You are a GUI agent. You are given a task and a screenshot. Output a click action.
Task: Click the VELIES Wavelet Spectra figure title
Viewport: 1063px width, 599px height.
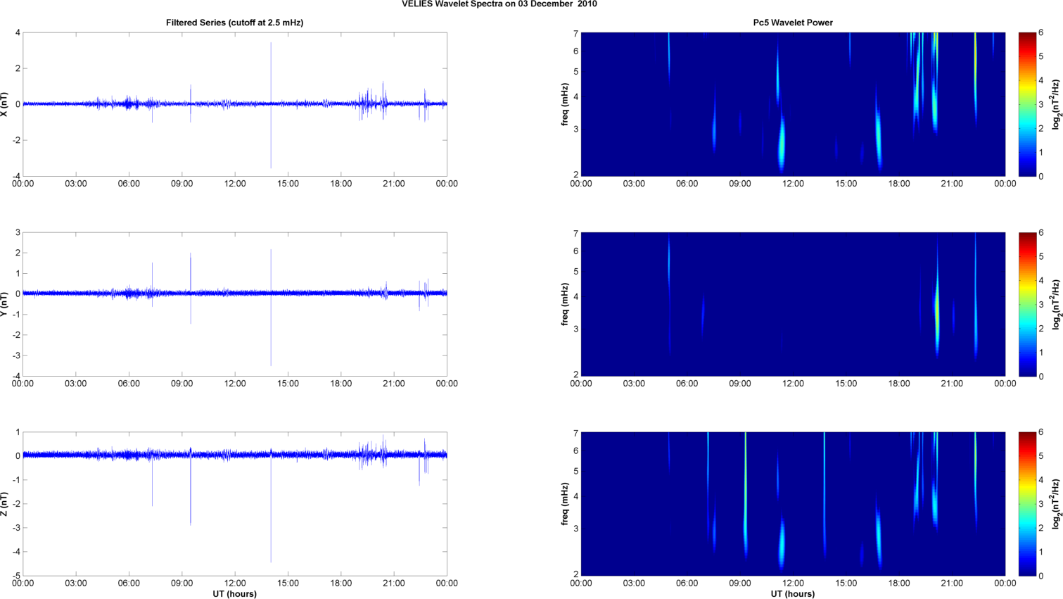(499, 4)
